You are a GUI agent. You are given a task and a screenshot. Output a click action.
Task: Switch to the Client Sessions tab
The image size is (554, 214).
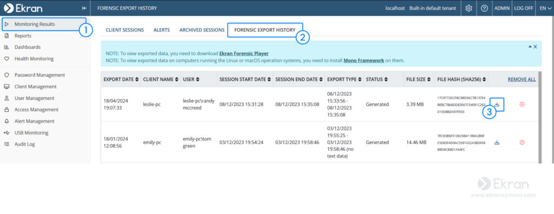point(125,30)
